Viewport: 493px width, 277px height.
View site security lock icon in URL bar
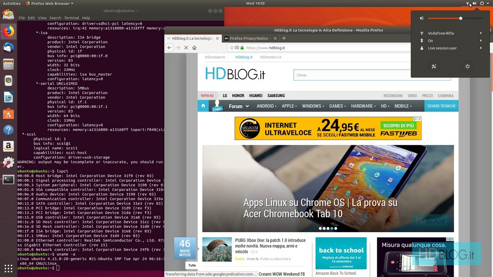(242, 48)
